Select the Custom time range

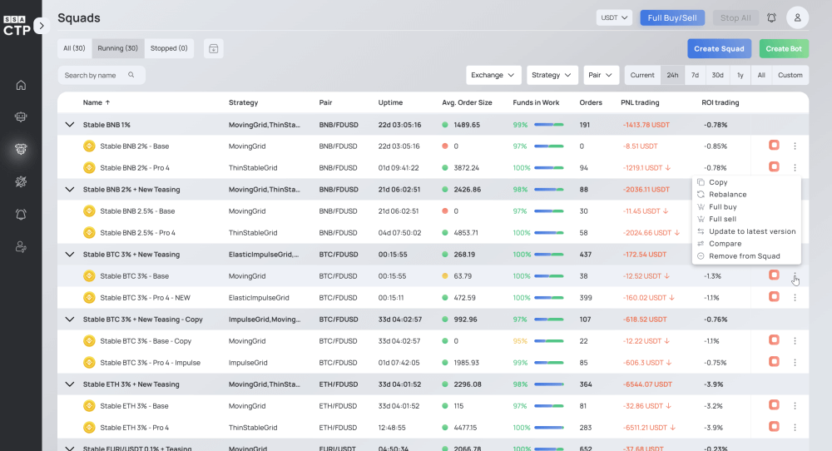tap(790, 75)
